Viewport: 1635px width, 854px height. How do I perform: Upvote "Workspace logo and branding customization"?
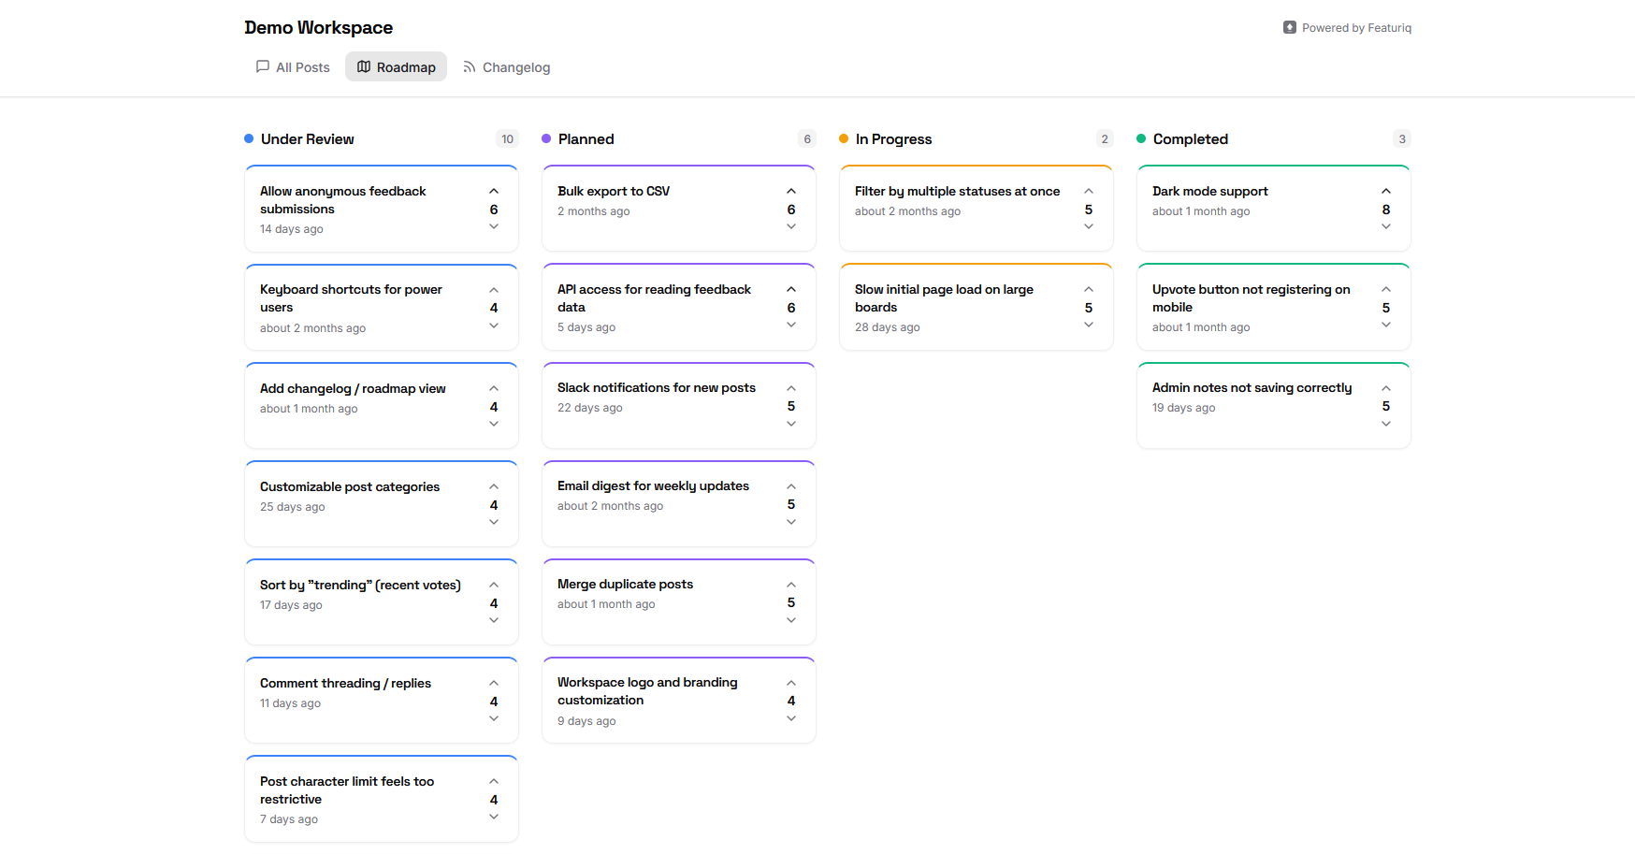click(791, 683)
